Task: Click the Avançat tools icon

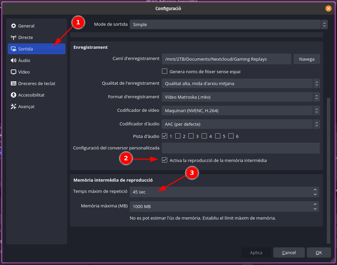Action: coord(14,107)
